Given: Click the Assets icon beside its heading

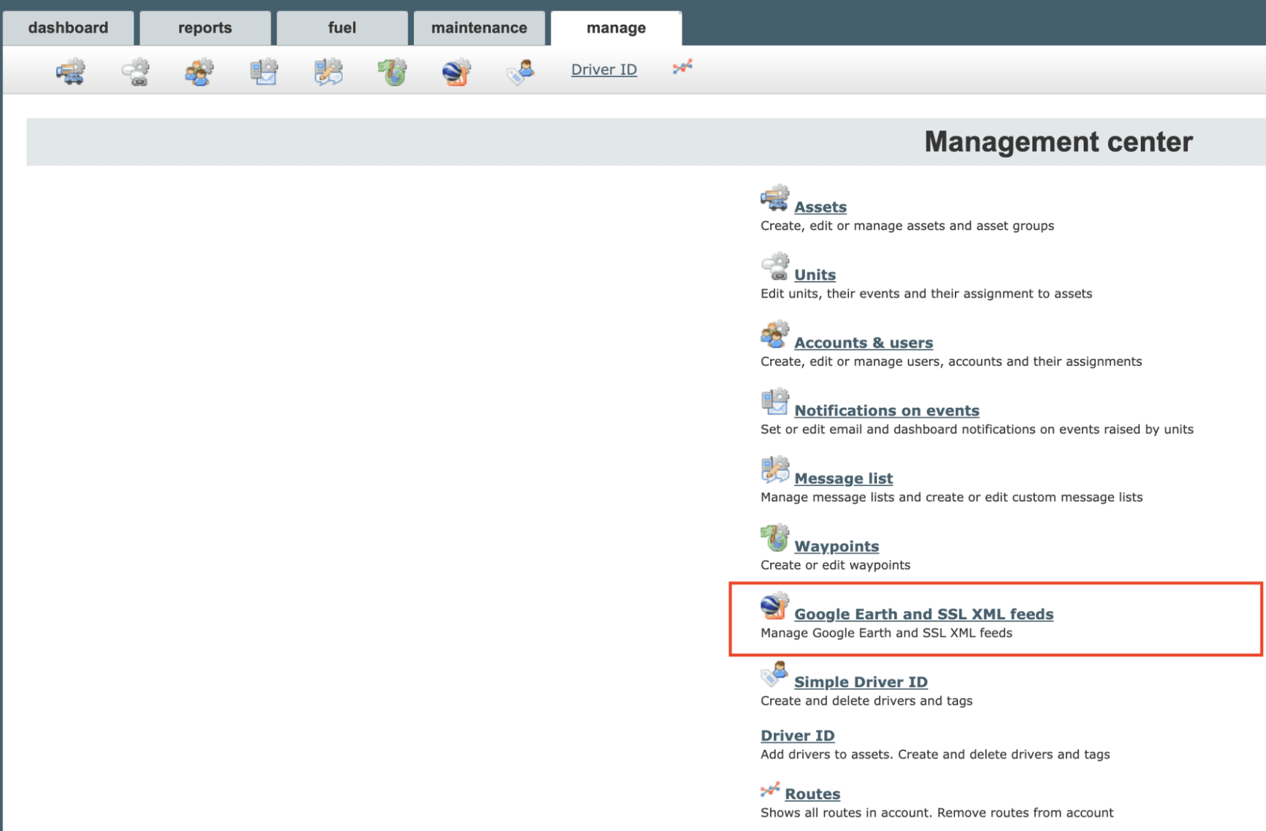Looking at the screenshot, I should [x=773, y=199].
